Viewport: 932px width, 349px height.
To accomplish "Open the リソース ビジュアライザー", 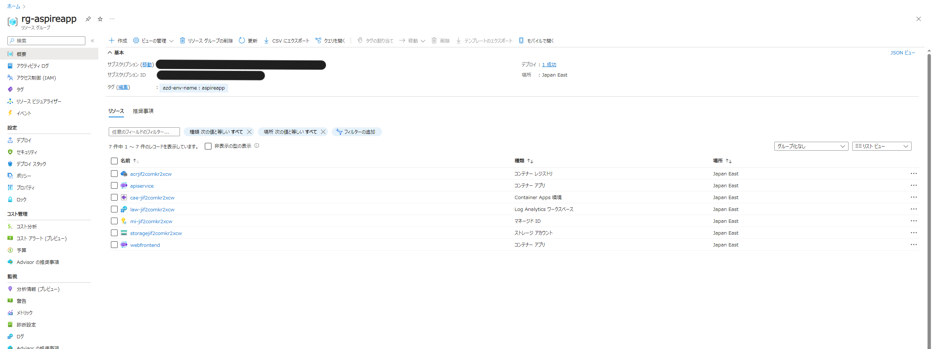I will pos(39,101).
